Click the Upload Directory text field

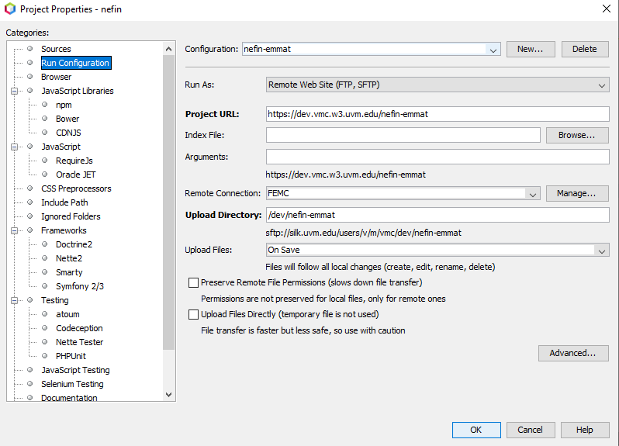(437, 215)
